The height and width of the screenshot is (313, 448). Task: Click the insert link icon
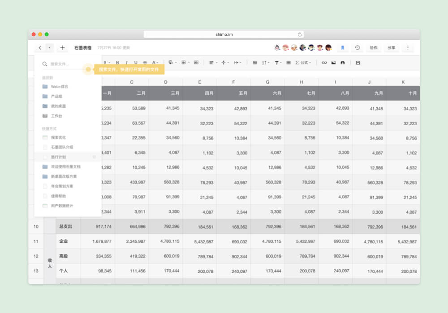coord(324,63)
